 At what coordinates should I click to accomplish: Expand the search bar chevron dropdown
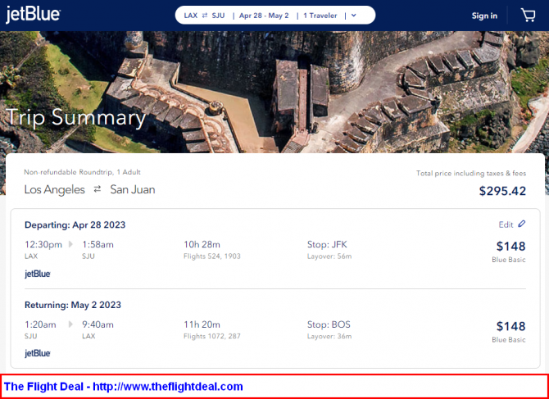[353, 15]
